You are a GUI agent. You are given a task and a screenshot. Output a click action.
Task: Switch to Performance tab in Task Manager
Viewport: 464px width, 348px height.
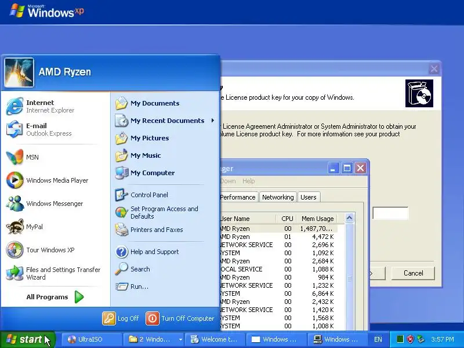pyautogui.click(x=238, y=197)
